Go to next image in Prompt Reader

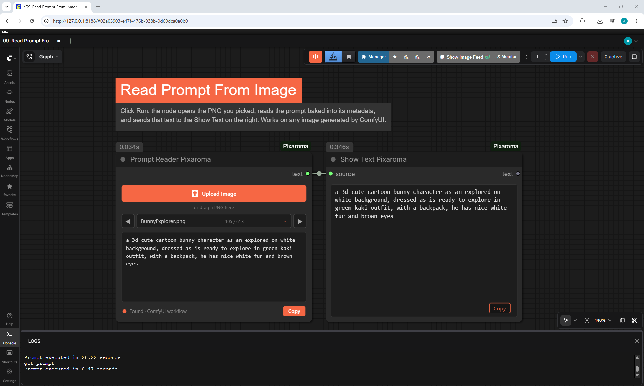tap(300, 221)
